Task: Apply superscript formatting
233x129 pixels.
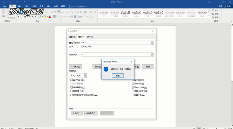Action: tap(36, 17)
